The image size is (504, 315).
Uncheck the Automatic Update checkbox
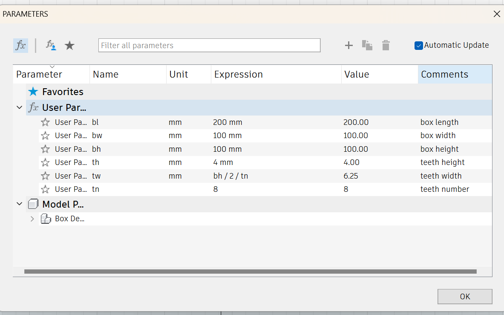pyautogui.click(x=418, y=45)
